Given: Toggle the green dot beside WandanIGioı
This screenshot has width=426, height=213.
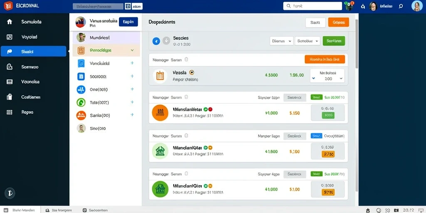Looking at the screenshot, I should pos(206,186).
